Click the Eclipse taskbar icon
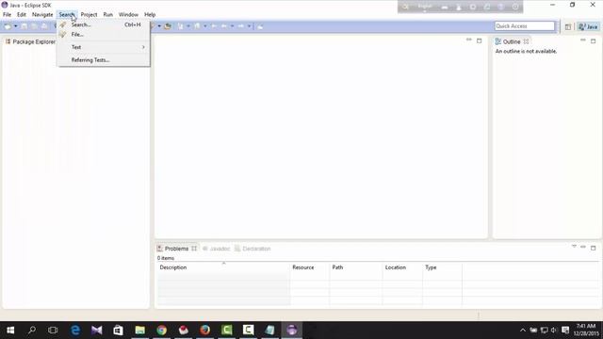Image resolution: width=603 pixels, height=339 pixels. click(x=291, y=331)
